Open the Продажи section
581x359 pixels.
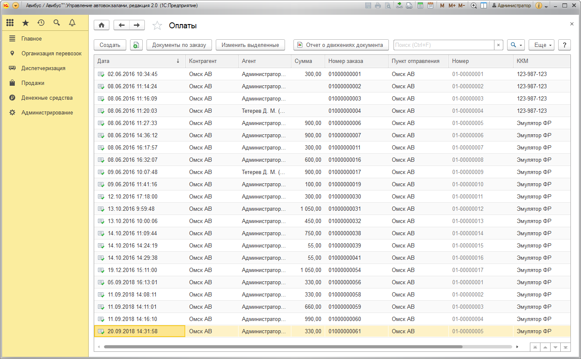pos(33,83)
